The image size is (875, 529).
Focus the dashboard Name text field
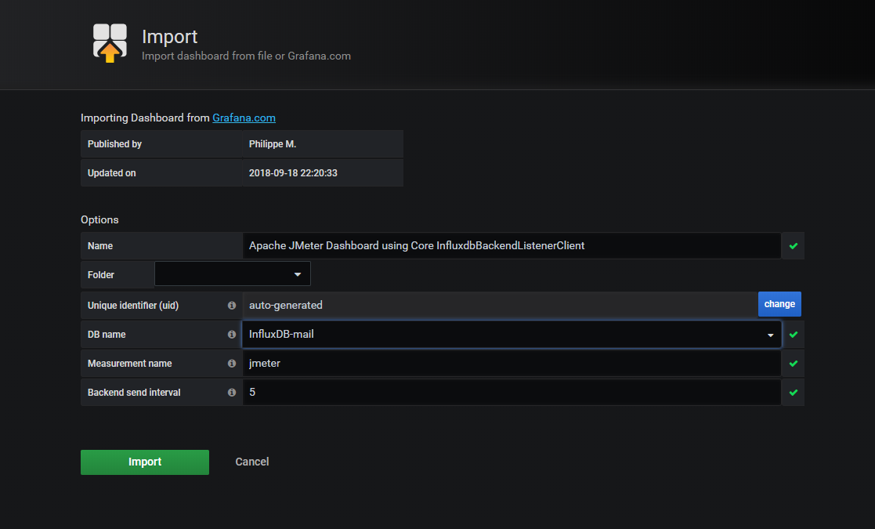512,246
